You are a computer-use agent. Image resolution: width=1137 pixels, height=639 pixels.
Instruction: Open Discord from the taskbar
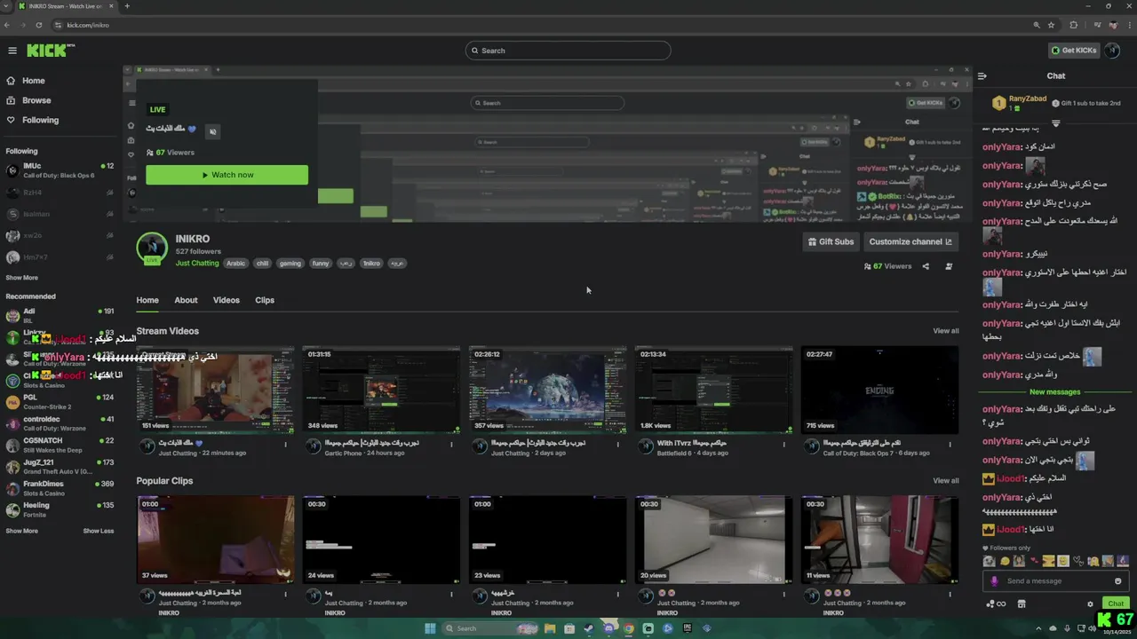[608, 628]
